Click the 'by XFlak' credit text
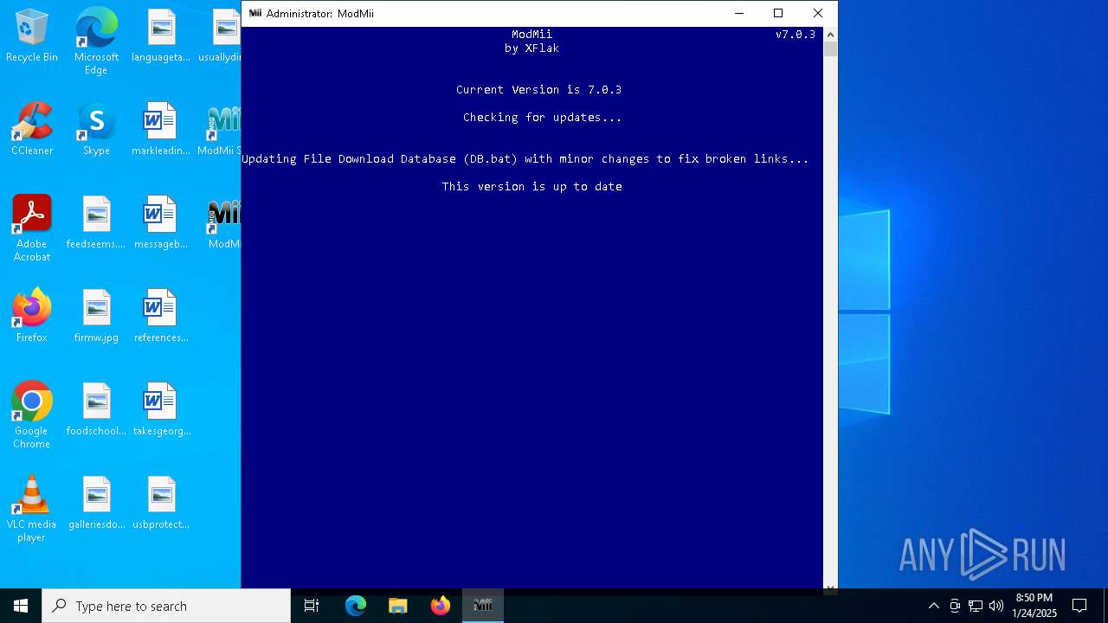Image resolution: width=1108 pixels, height=623 pixels. tap(531, 48)
